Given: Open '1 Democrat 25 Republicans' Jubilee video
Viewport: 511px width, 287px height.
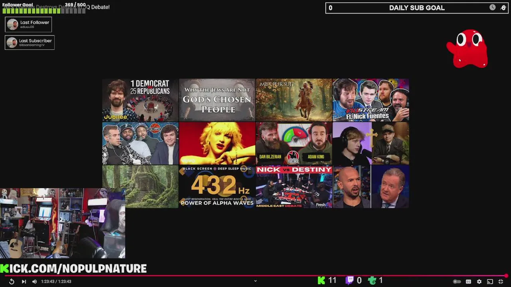Looking at the screenshot, I should pos(140,100).
